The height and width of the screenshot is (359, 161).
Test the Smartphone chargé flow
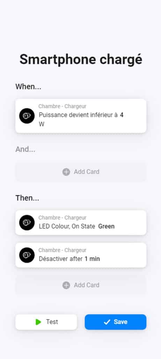click(x=46, y=322)
